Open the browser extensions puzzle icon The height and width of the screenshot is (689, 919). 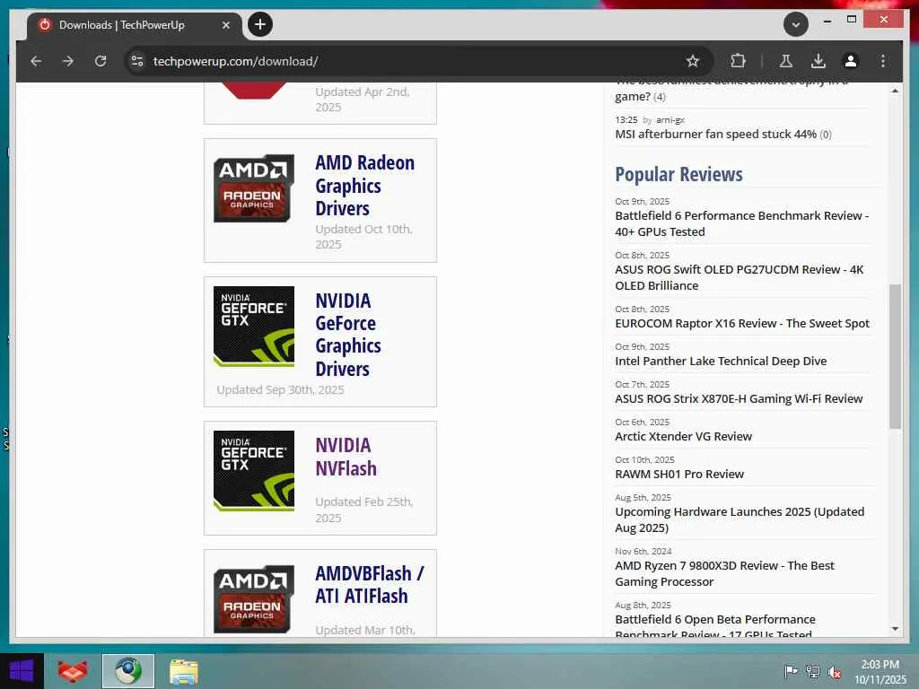[738, 61]
